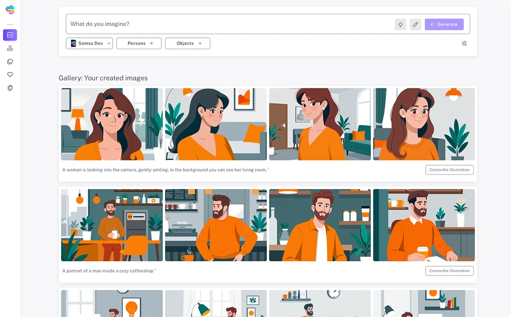Add a person with the Persons button

139,43
